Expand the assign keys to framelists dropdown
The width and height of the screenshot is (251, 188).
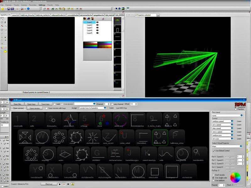click(x=93, y=108)
